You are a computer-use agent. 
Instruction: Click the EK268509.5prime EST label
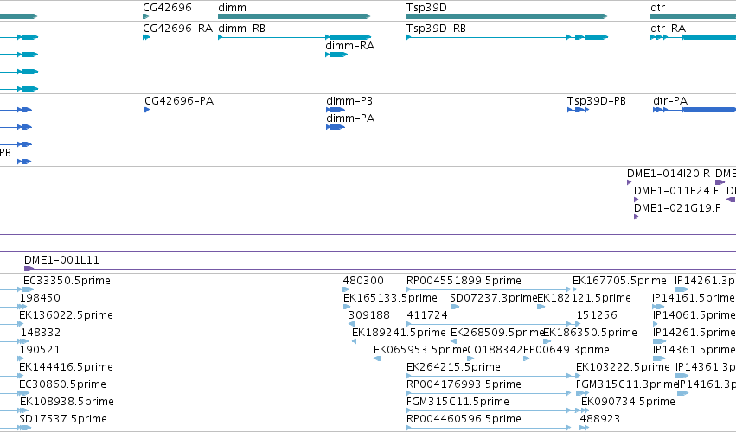497,333
